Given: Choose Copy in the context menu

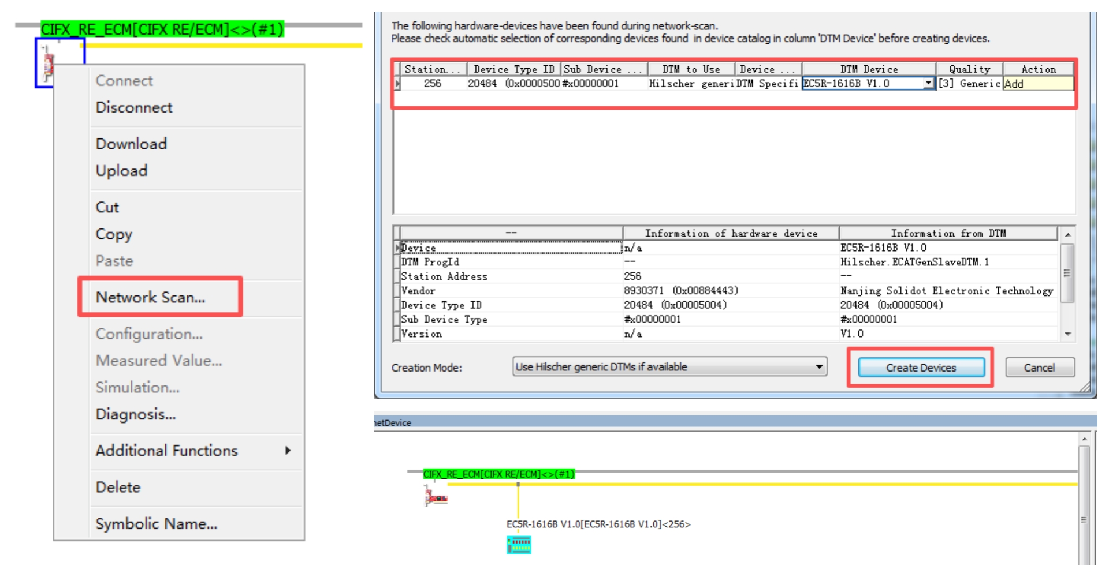Looking at the screenshot, I should [x=114, y=234].
